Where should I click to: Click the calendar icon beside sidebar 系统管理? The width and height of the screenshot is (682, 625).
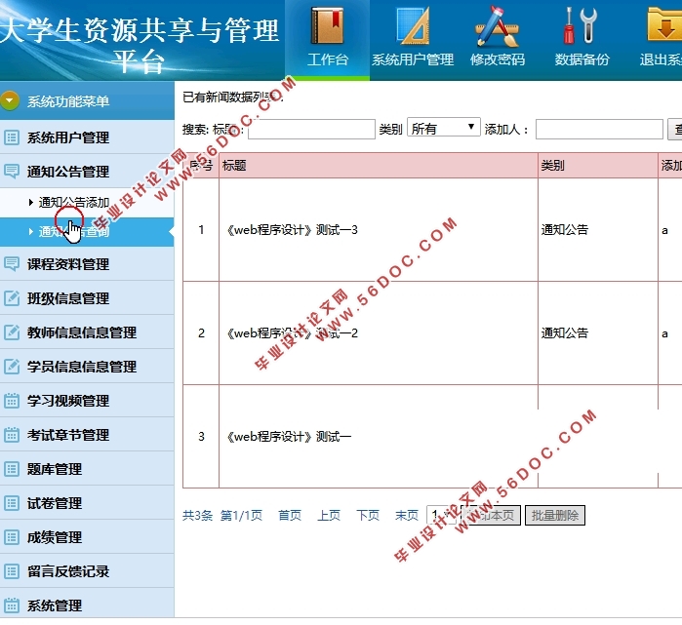tap(12, 605)
